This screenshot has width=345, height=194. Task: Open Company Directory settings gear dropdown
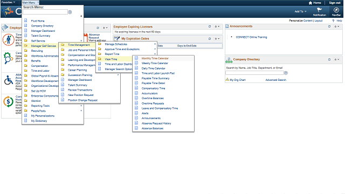(x=336, y=59)
